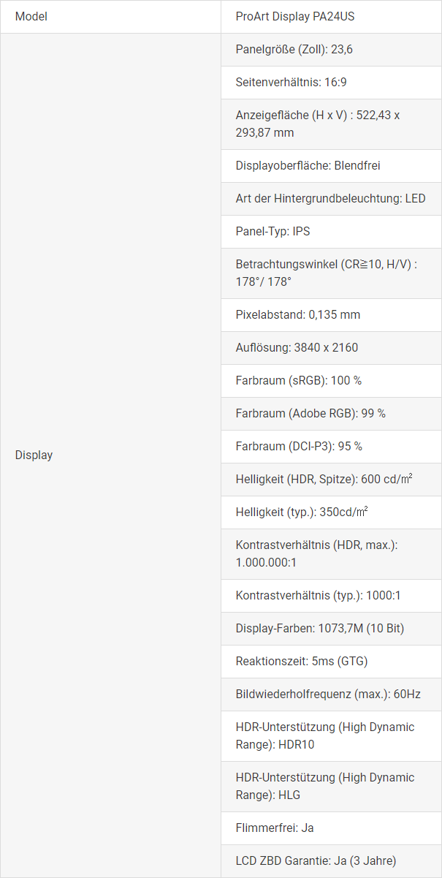Image resolution: width=442 pixels, height=878 pixels.
Task: Click the Displayoberfläche Blendfrei row
Action: (x=308, y=165)
